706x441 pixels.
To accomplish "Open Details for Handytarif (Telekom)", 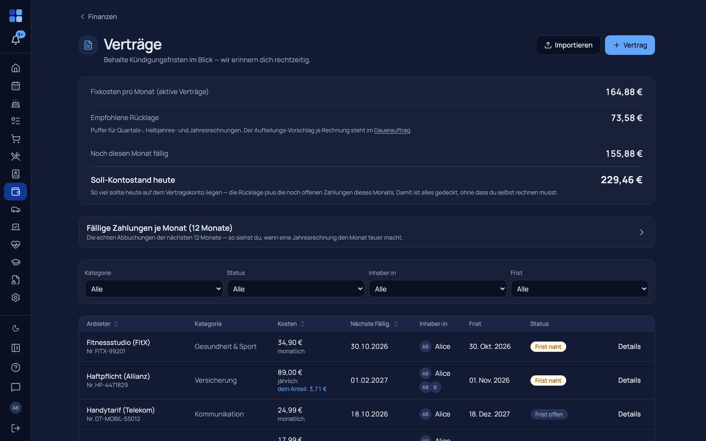I will (629, 414).
